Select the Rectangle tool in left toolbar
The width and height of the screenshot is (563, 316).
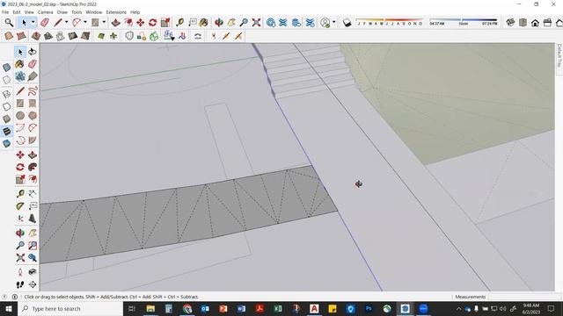tap(20, 104)
